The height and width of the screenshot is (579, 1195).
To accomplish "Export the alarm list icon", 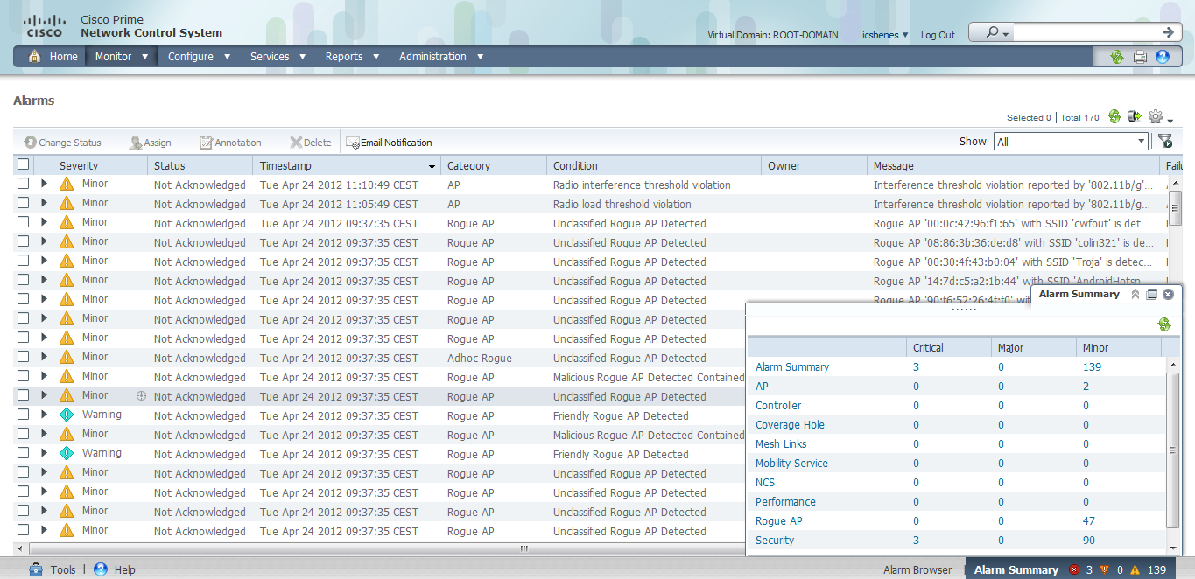I will point(1135,116).
